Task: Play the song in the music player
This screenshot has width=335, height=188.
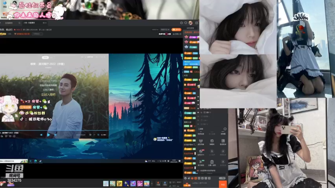Action: point(49,135)
